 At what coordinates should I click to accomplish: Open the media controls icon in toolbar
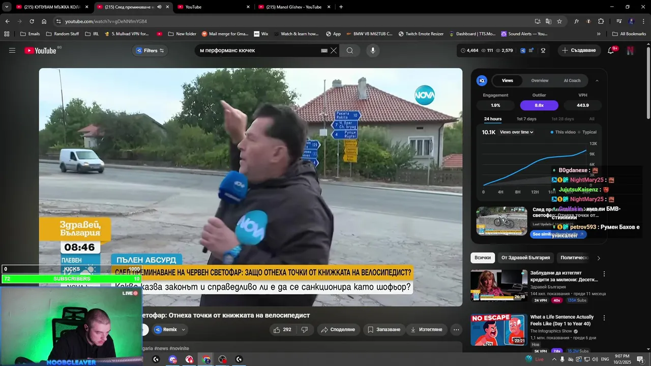point(619,21)
